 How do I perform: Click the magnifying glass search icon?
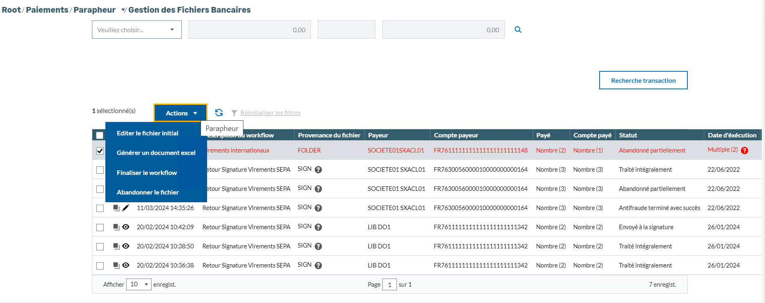(518, 29)
